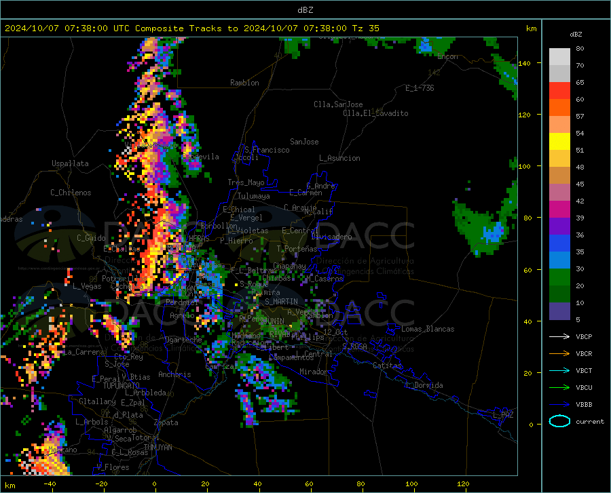This screenshot has width=611, height=493.
Task: Click the Catitas map label
Action: pos(388,366)
